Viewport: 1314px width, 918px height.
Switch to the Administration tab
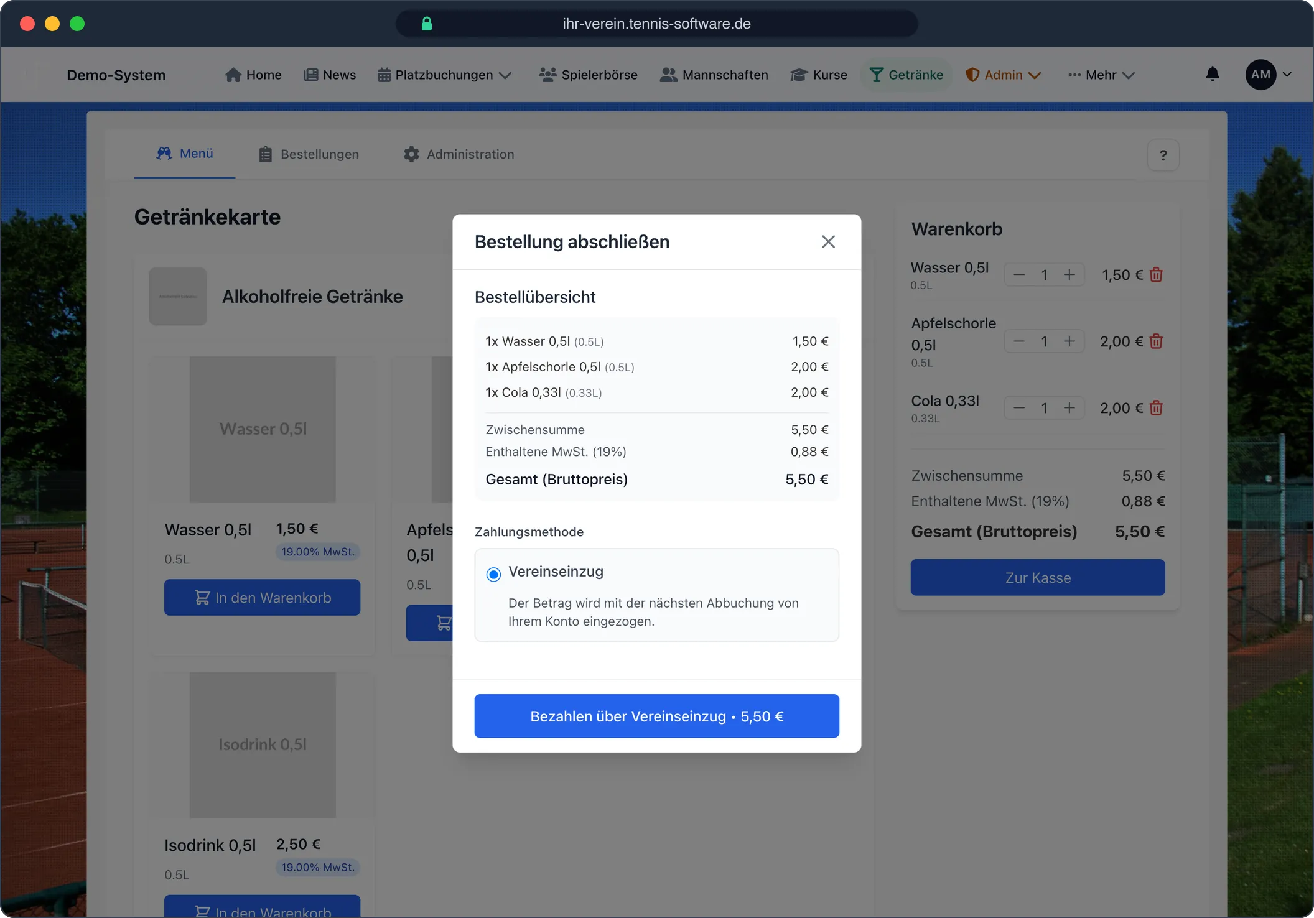click(459, 154)
